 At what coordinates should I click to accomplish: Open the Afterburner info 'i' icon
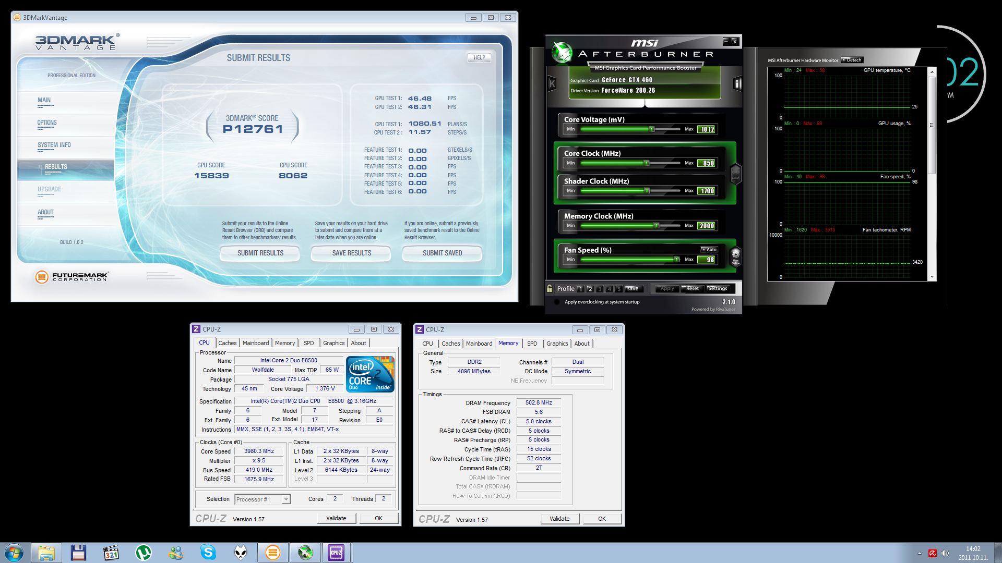(x=737, y=83)
